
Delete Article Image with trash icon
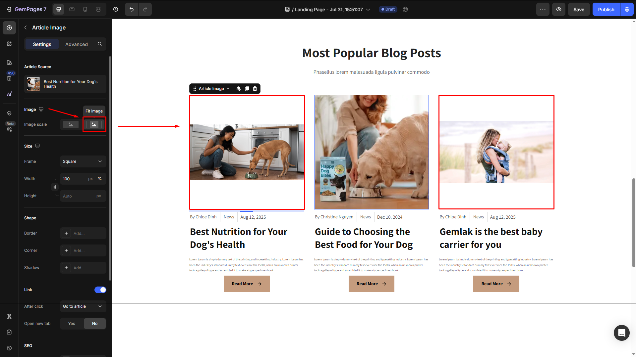pos(255,89)
